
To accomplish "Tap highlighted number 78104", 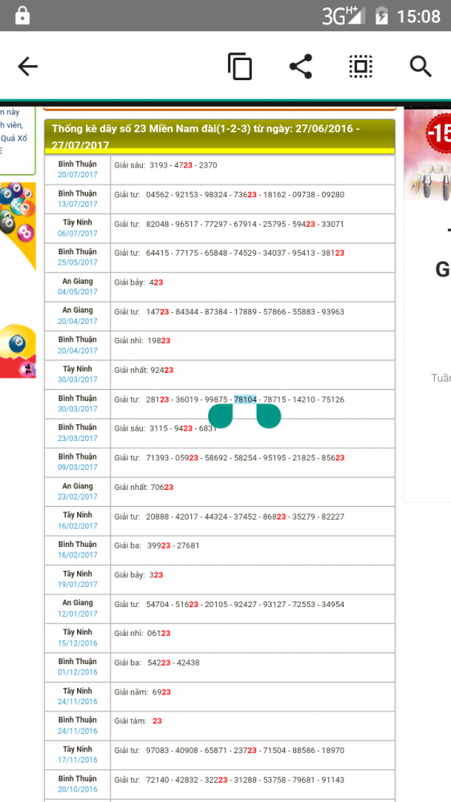I will [x=246, y=399].
